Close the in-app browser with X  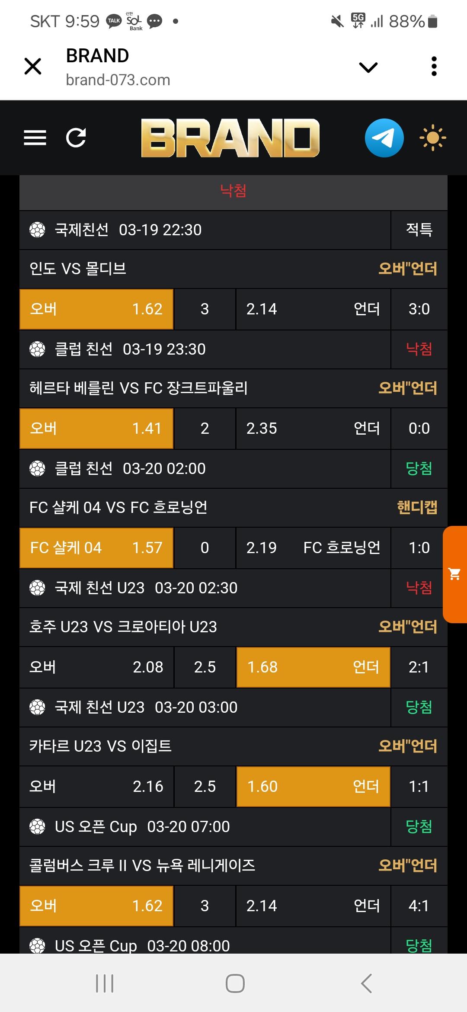point(33,67)
